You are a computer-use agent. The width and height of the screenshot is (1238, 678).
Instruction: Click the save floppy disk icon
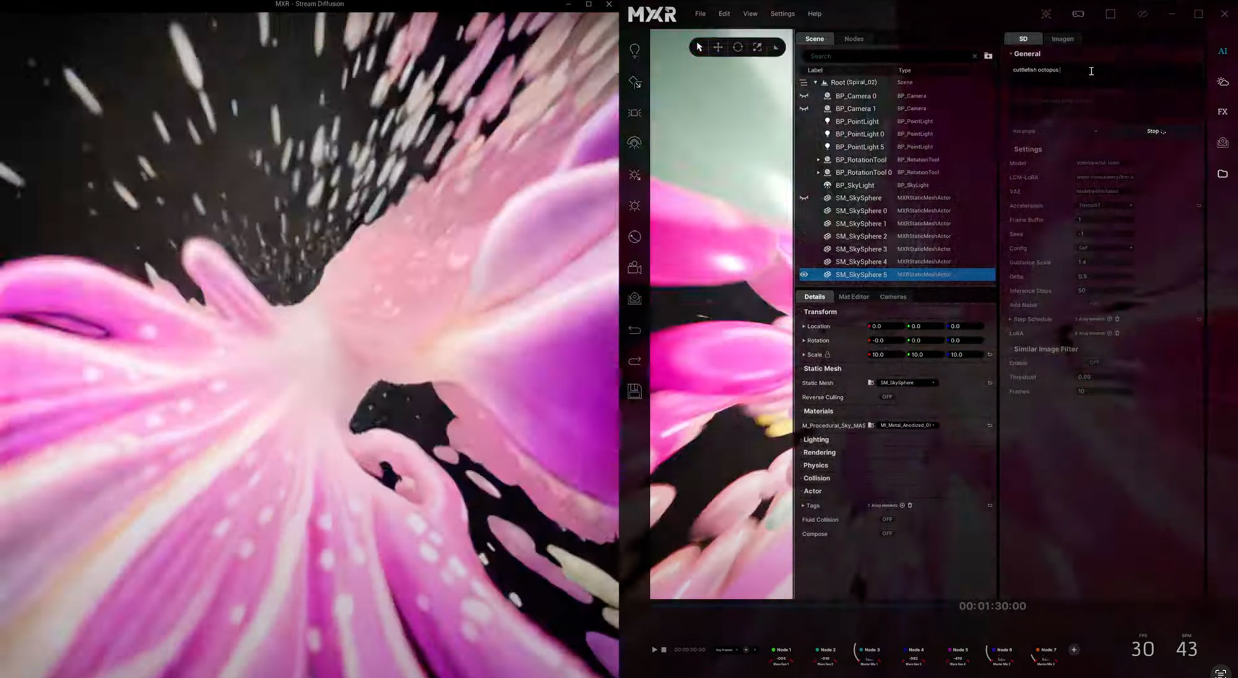tap(634, 391)
